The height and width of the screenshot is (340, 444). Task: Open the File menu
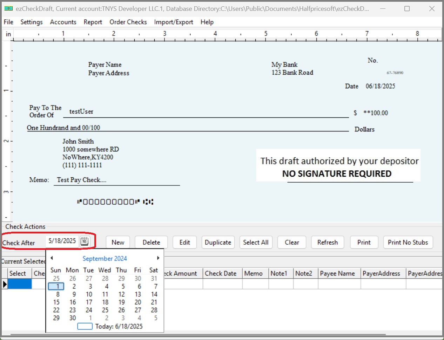(8, 22)
